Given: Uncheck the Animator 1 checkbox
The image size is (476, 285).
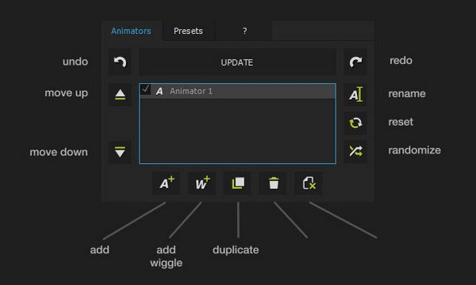Looking at the screenshot, I should [x=145, y=89].
